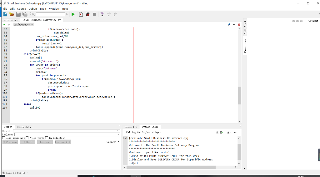Open the Search panel Options menu

coord(113,142)
